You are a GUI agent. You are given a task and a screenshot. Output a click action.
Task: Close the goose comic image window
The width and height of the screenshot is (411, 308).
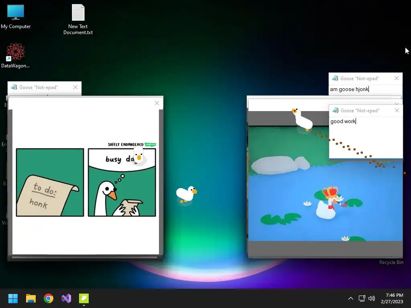[x=157, y=103]
